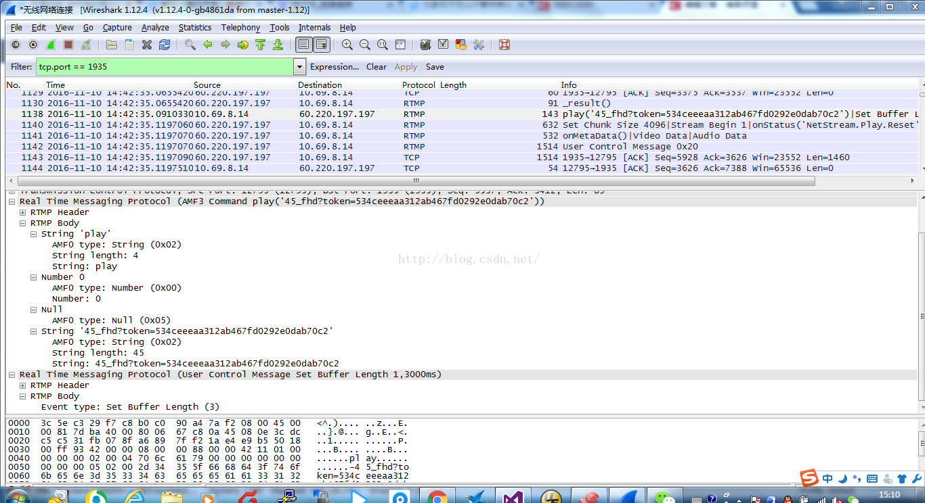The height and width of the screenshot is (503, 925).
Task: Start a new live capture
Action: tap(51, 45)
